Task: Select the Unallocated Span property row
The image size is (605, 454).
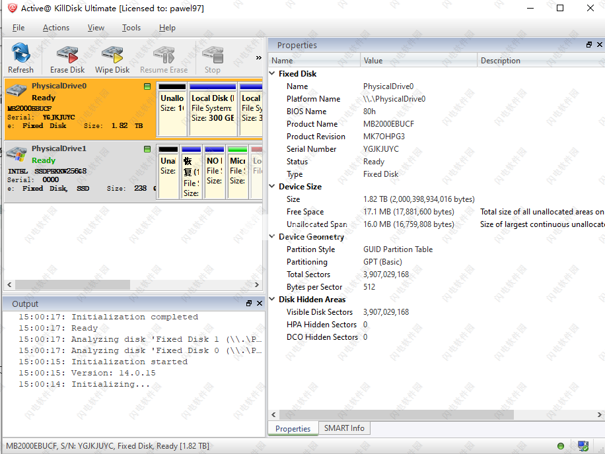Action: coord(437,224)
